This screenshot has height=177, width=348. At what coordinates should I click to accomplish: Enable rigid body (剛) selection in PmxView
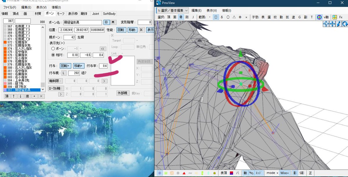pos(187,17)
